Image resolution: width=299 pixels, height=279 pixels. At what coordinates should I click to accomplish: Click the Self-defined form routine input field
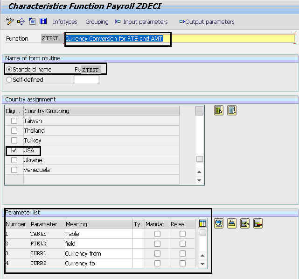tap(86, 79)
